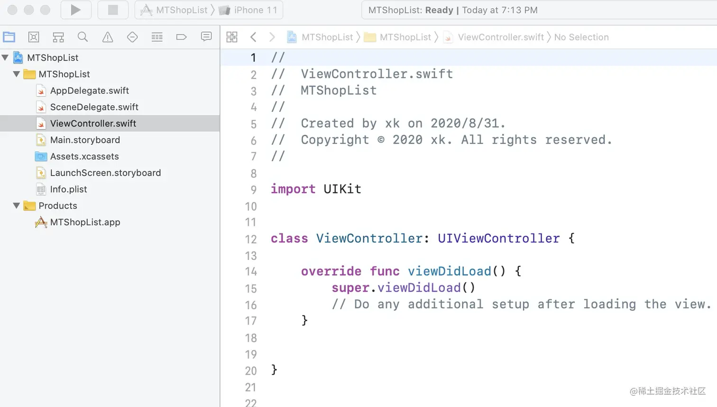Open Assets.xcassets

(84, 156)
